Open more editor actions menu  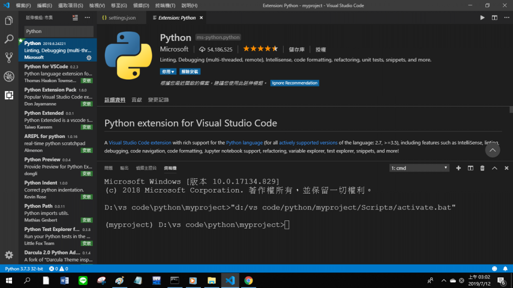coord(506,17)
